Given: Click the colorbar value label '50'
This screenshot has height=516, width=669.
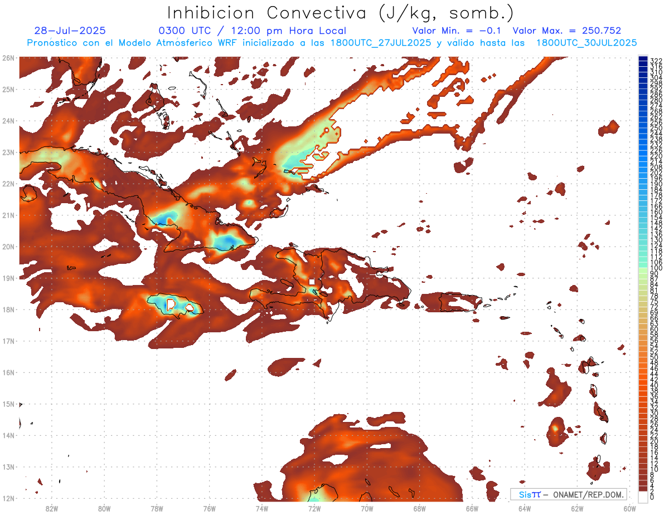Looking at the screenshot, I should (x=655, y=357).
